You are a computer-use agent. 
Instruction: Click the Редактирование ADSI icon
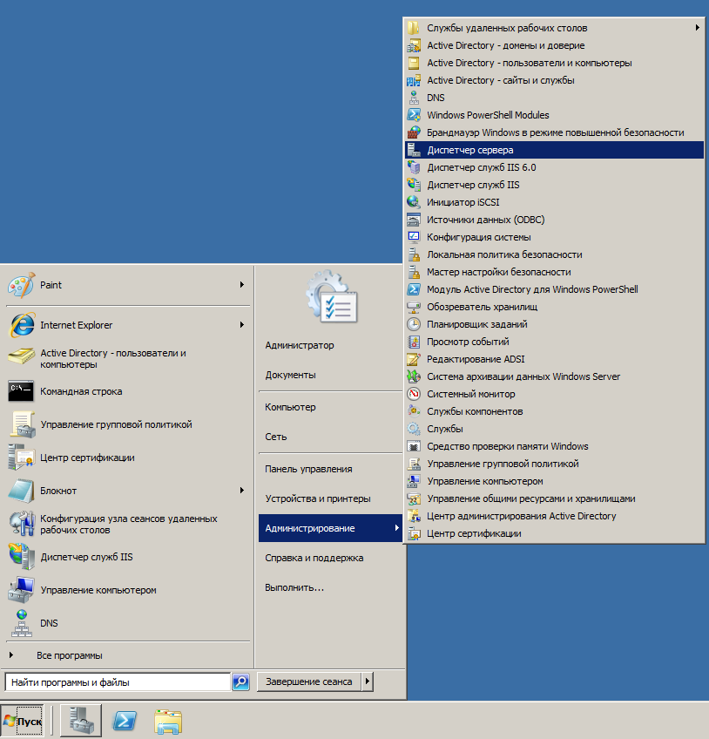(x=414, y=359)
